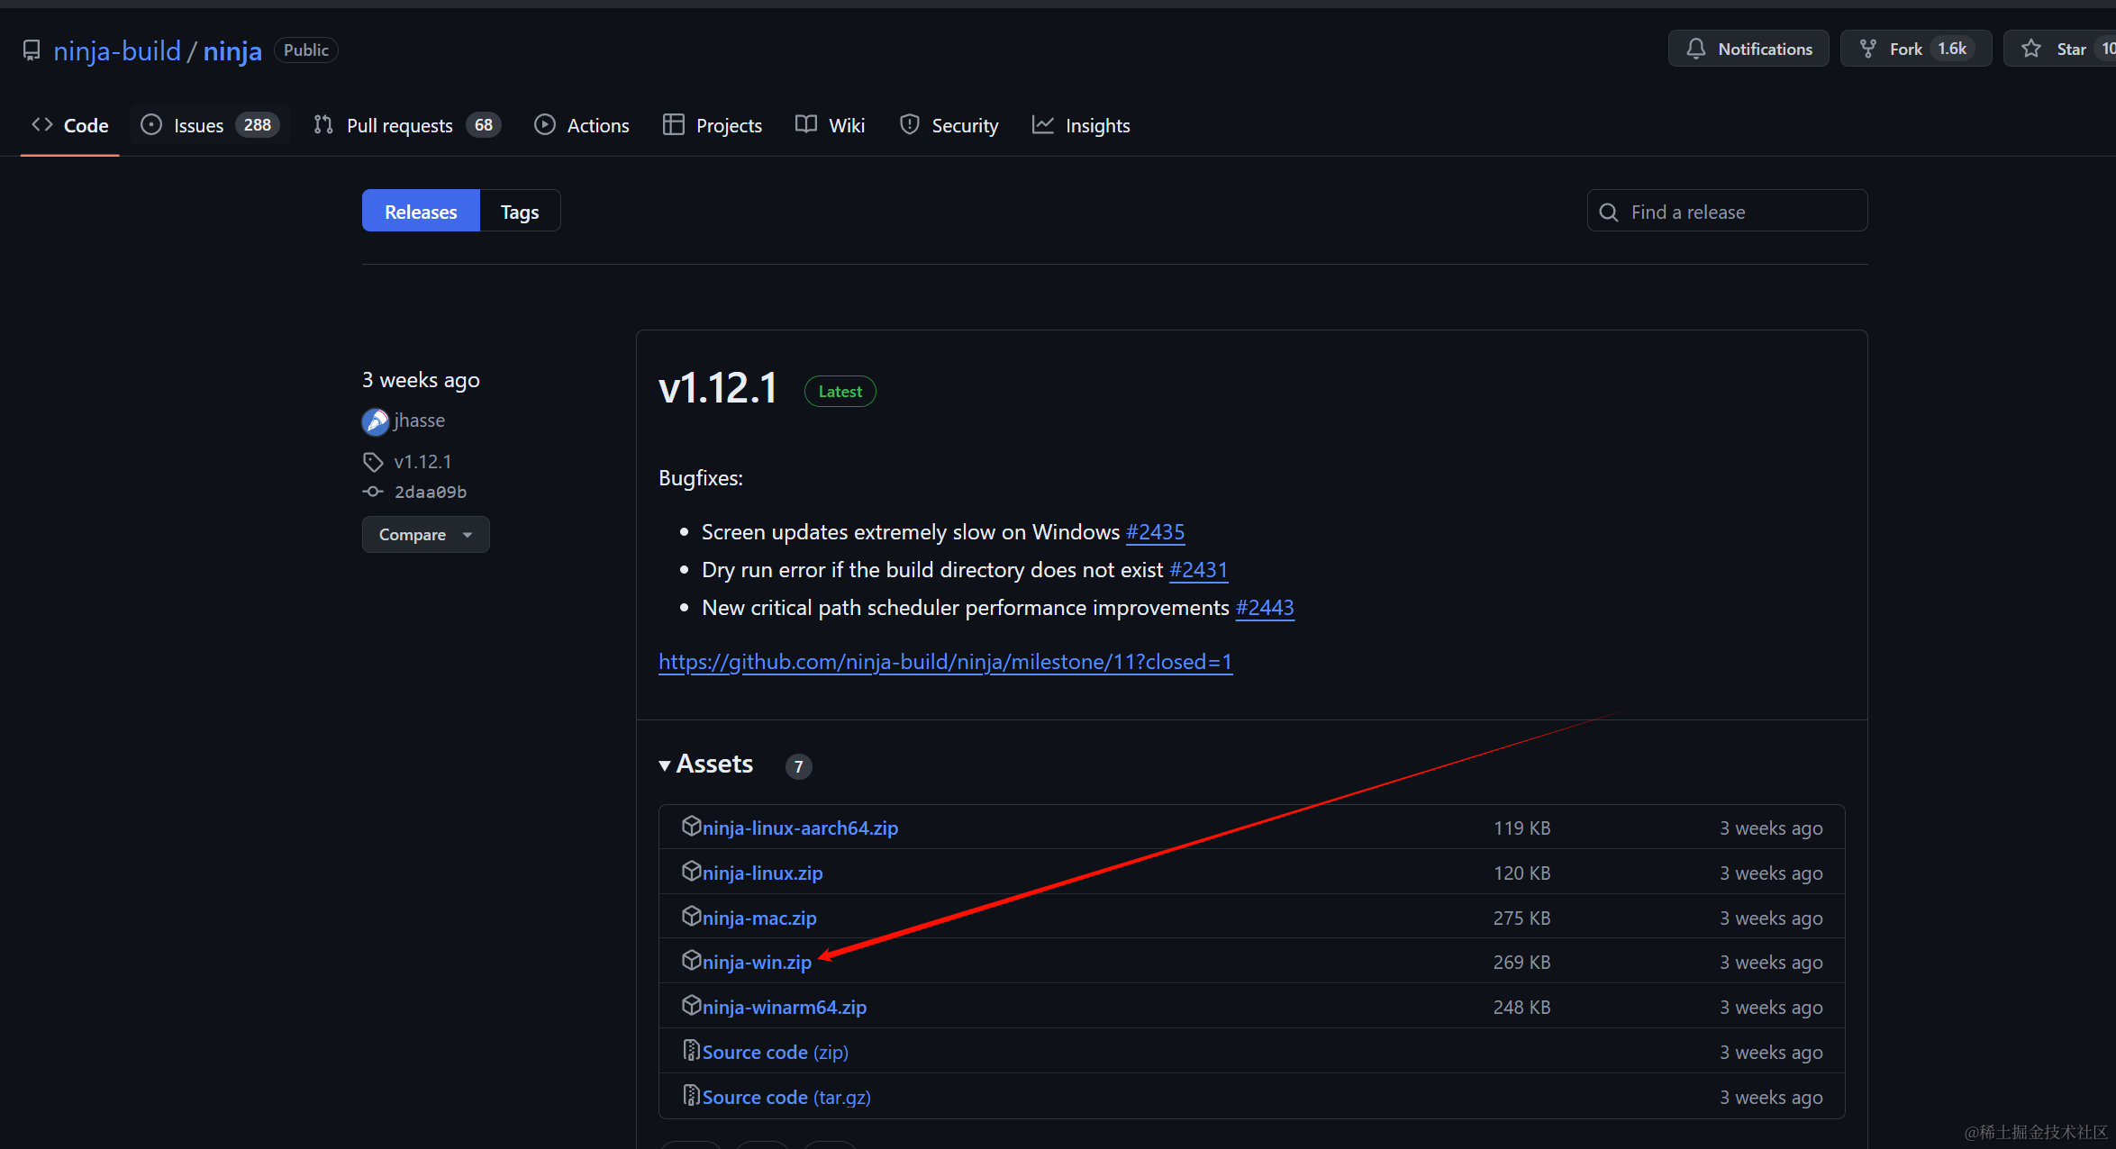Click the zip file icon for Source code (tar.gz)
This screenshot has height=1149, width=2116.
pos(691,1096)
